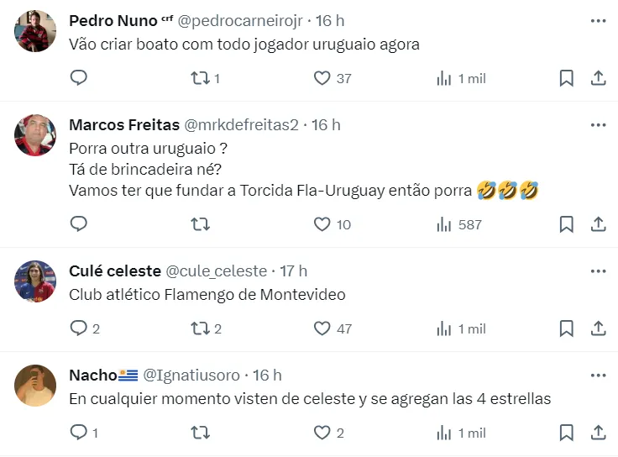Open Nacho's profile avatar
Screen dimensions: 618x457
tap(35, 385)
